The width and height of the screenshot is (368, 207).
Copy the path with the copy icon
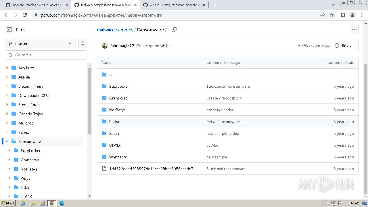pyautogui.click(x=174, y=30)
